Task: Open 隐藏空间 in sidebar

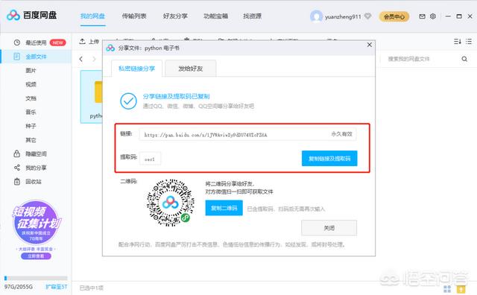Action: 36,154
